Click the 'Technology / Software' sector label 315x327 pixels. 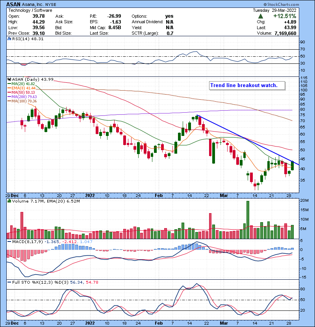(30, 10)
